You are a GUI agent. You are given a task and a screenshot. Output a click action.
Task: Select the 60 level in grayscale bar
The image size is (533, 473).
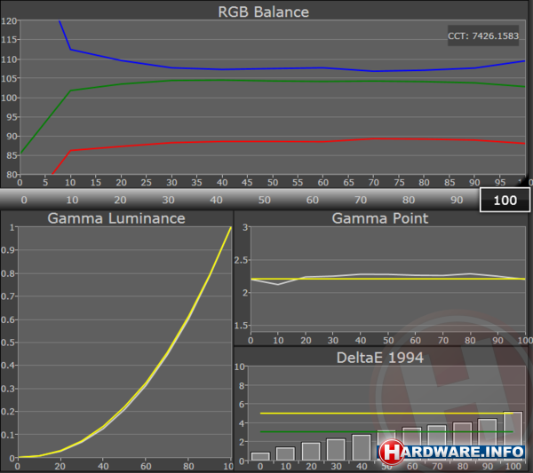point(313,200)
